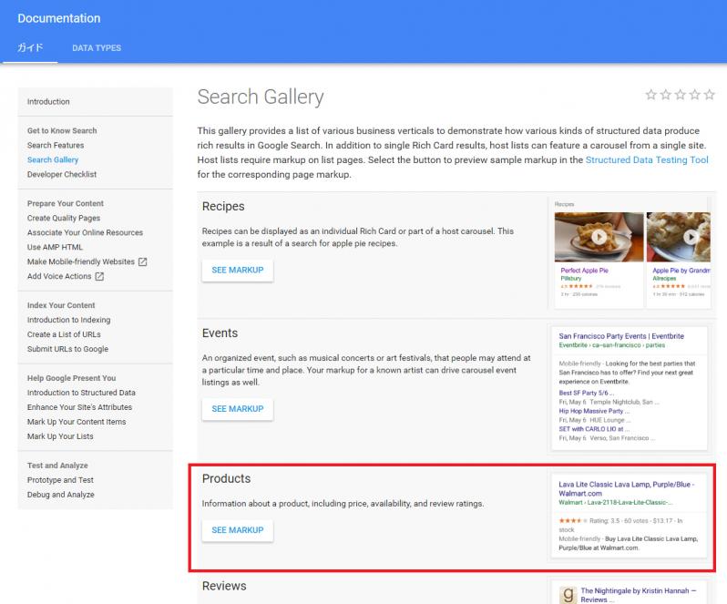Screen dimensions: 727x604
Task: Open Best SF Party 5/6 event
Action: 586,393
